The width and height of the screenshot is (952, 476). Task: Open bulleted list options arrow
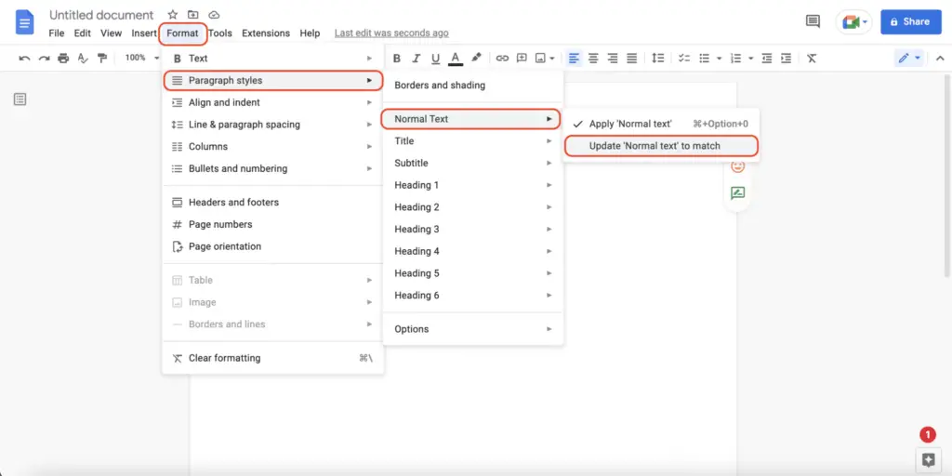tap(719, 59)
